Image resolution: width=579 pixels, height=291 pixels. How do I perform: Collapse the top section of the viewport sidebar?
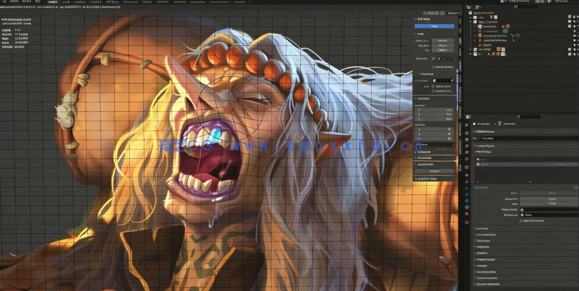416,19
